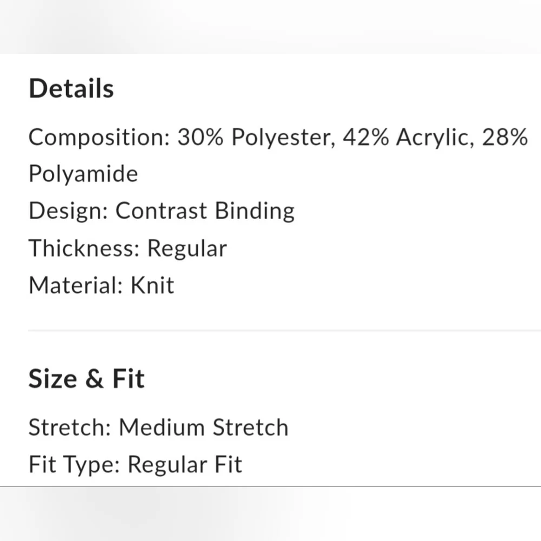
Task: Click the divider line between sections
Action: pos(284,330)
